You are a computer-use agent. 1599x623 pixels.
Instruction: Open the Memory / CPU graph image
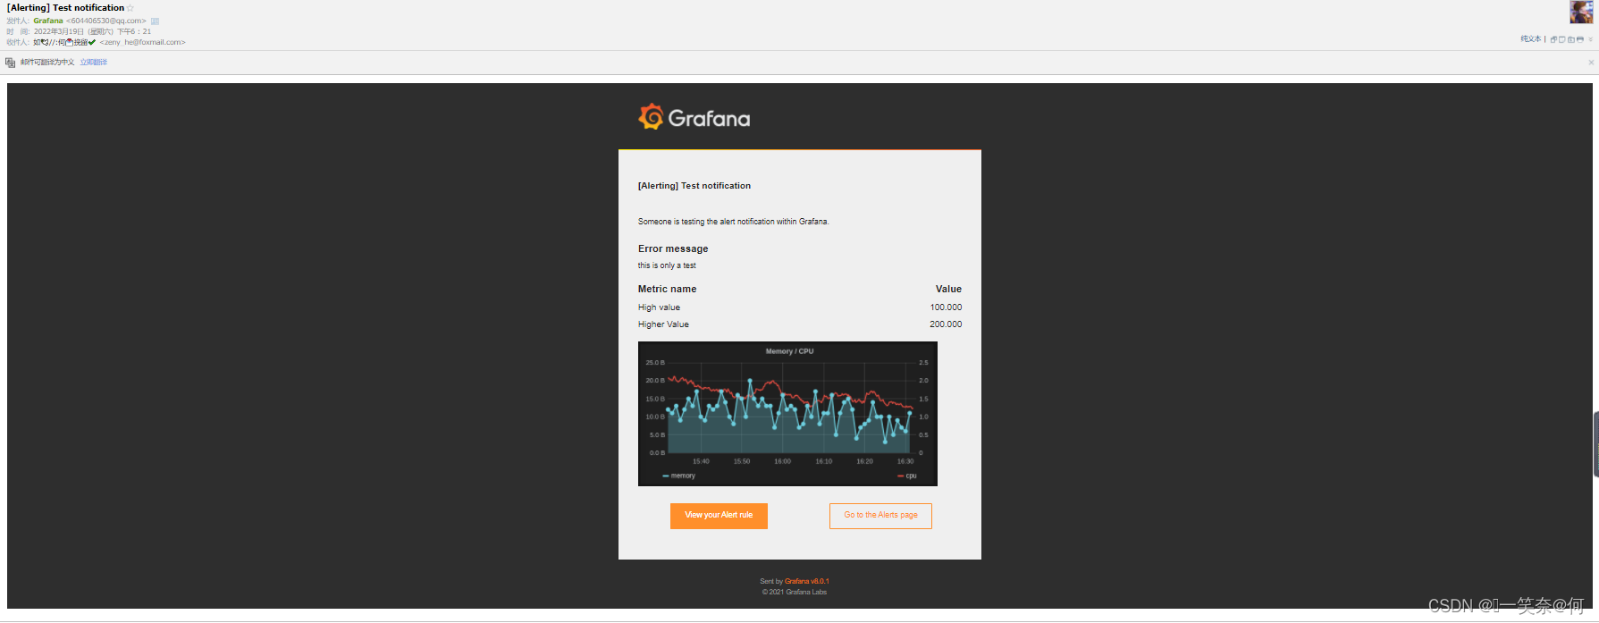coord(787,414)
